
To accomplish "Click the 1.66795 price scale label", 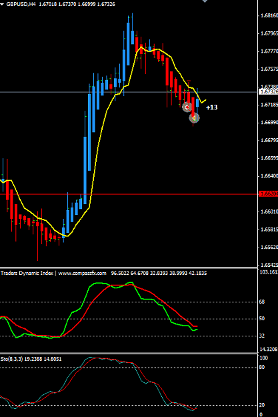I will tap(269, 140).
